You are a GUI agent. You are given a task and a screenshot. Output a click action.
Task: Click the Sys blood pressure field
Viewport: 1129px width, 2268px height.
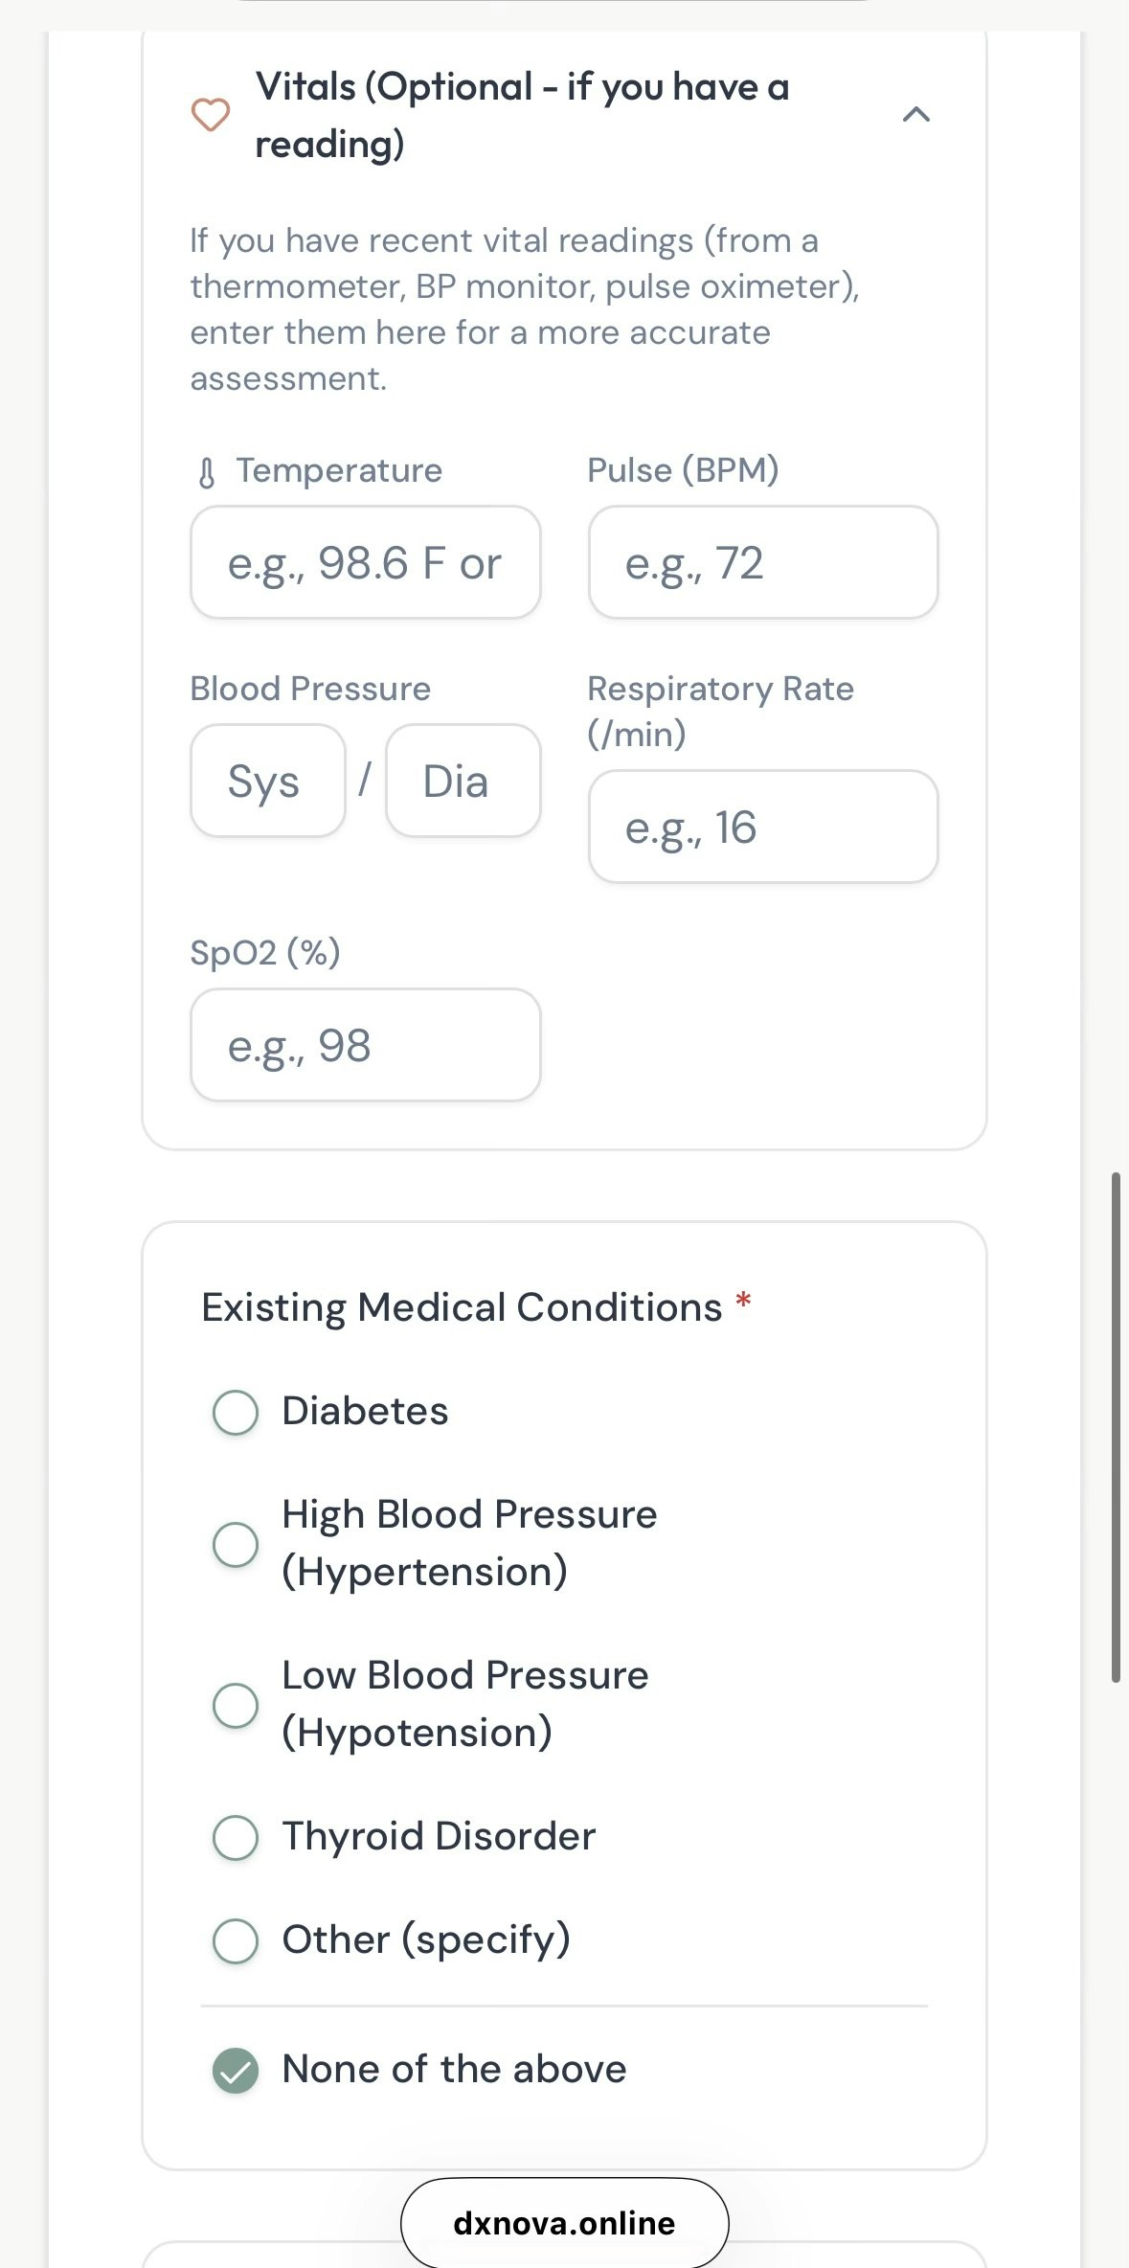267,781
